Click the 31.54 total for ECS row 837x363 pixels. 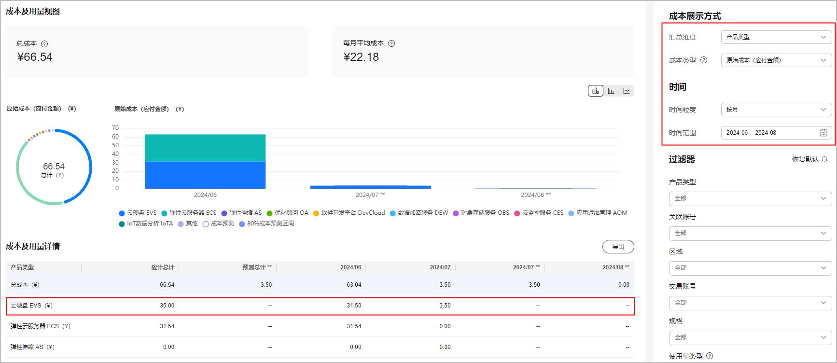[167, 326]
